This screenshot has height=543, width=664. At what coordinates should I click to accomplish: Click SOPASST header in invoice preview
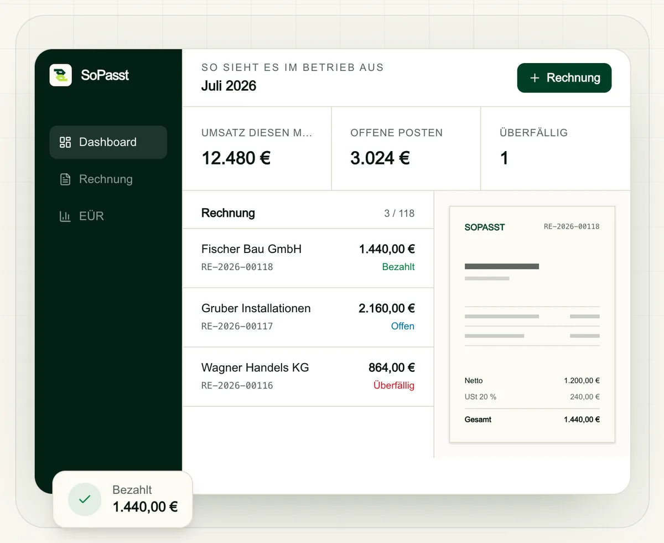coord(485,227)
